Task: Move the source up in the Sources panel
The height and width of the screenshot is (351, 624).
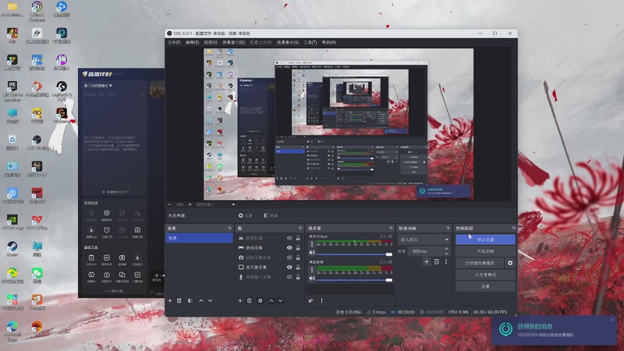Action: [x=271, y=301]
